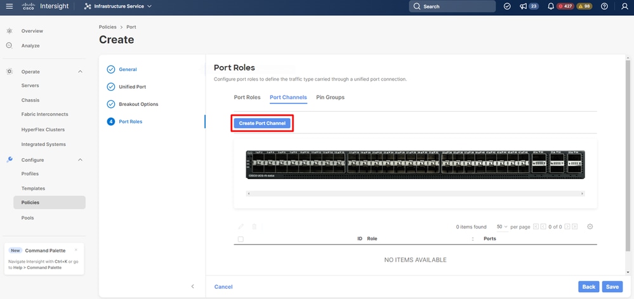Open the help question mark icon
Image resolution: width=634 pixels, height=299 pixels.
pyautogui.click(x=604, y=6)
